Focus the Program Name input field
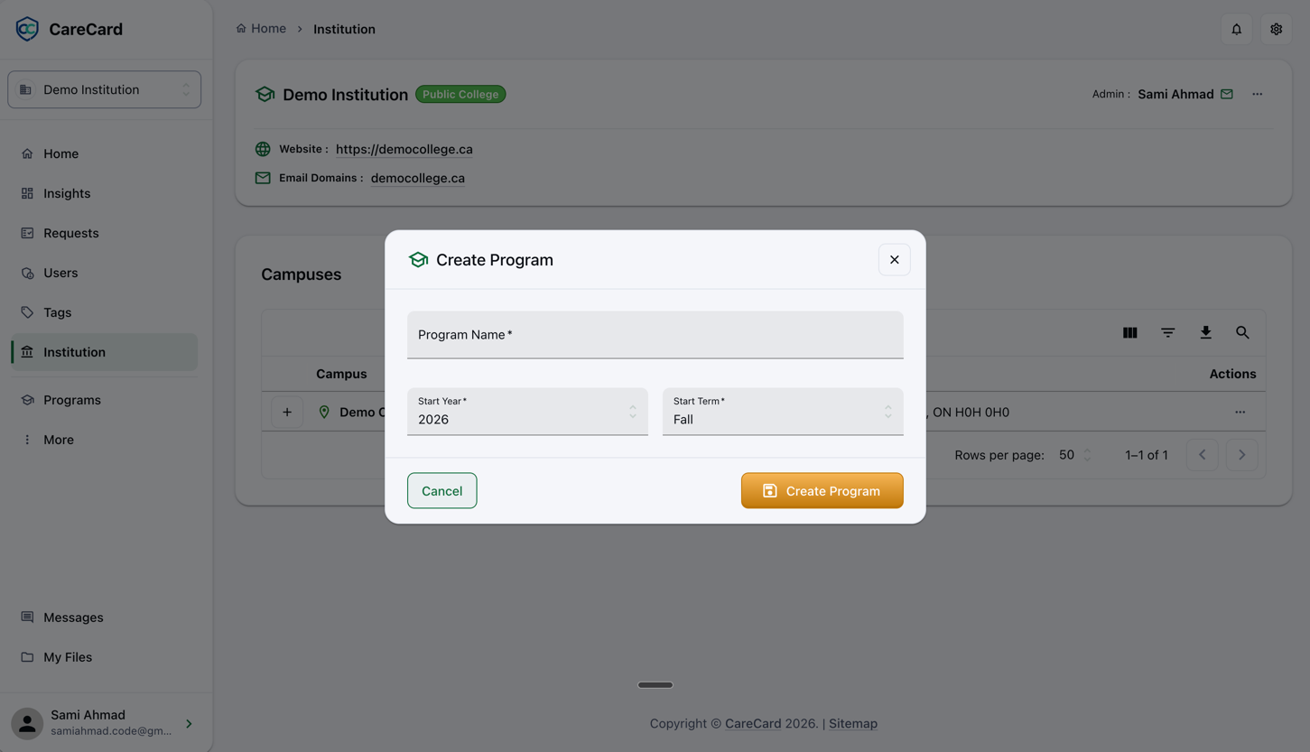The height and width of the screenshot is (752, 1310). [x=655, y=335]
